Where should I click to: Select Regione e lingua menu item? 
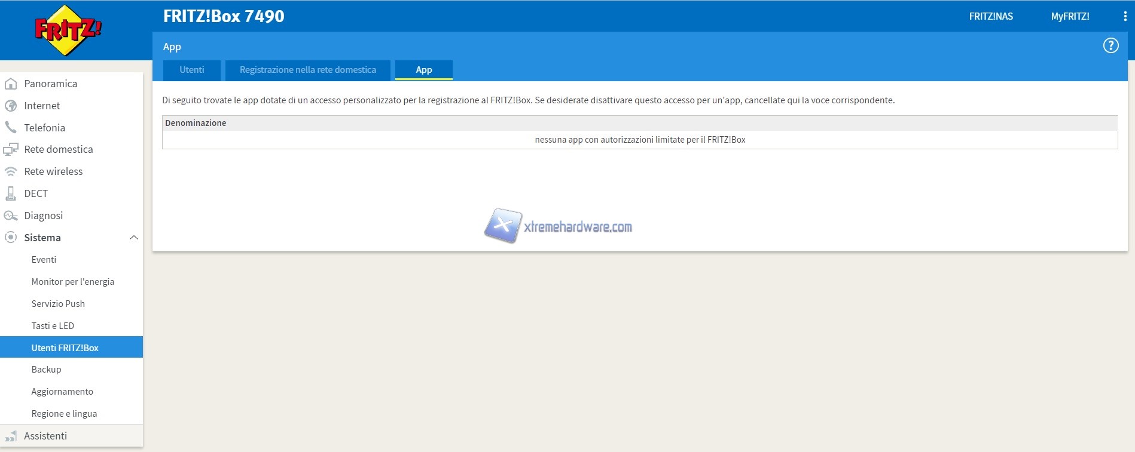(64, 414)
